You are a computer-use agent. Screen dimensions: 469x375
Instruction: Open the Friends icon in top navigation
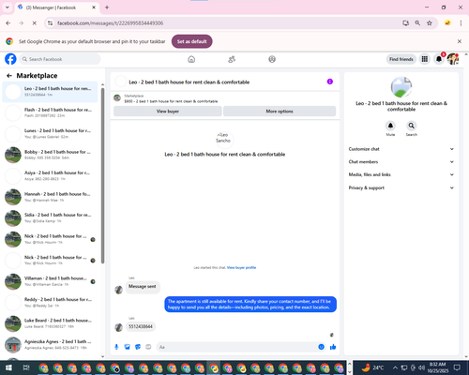(x=232, y=59)
